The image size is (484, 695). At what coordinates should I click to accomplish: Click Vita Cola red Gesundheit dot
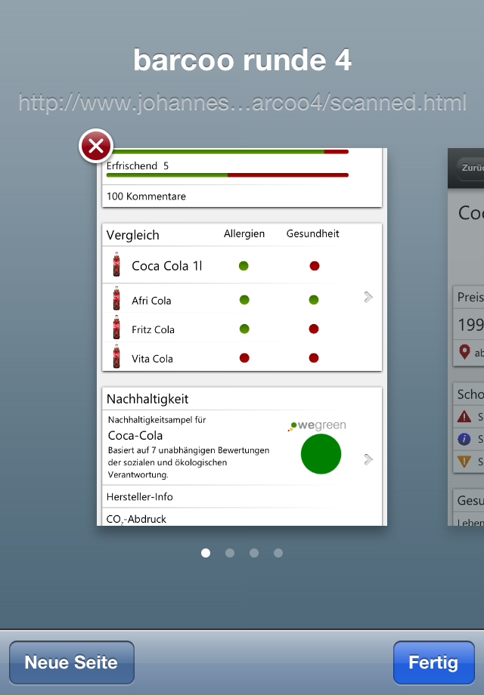[314, 357]
